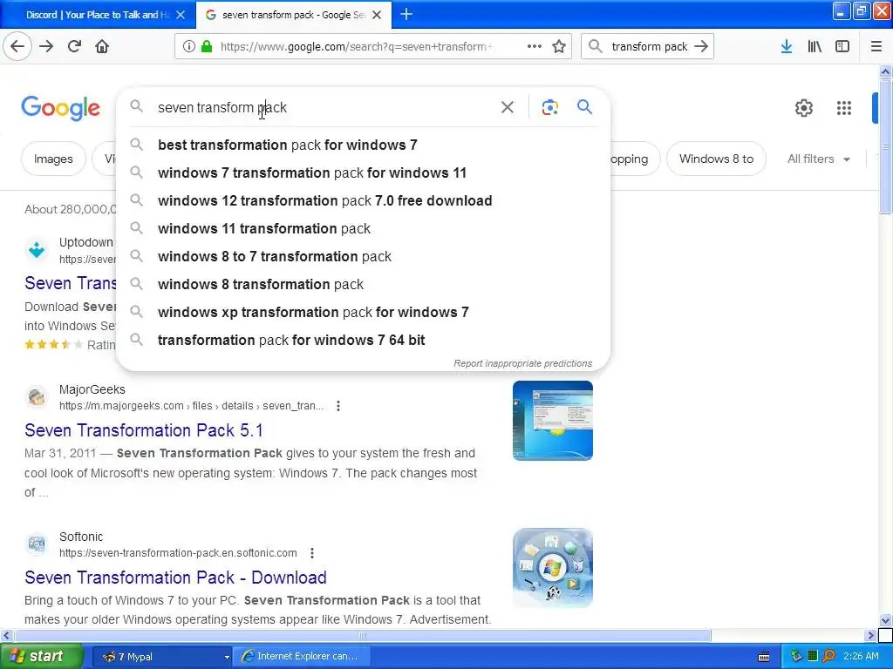This screenshot has height=669, width=893.
Task: Choose suggestion transformation pack for windows 7 64 bit
Action: (363, 341)
